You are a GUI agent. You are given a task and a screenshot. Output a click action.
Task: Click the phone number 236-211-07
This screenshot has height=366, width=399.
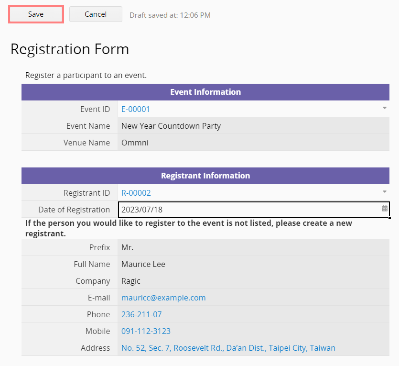pyautogui.click(x=141, y=314)
